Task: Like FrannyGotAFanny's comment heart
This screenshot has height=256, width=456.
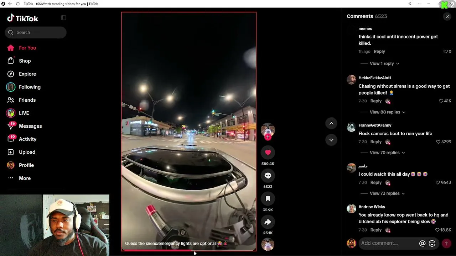Action: tap(438, 142)
